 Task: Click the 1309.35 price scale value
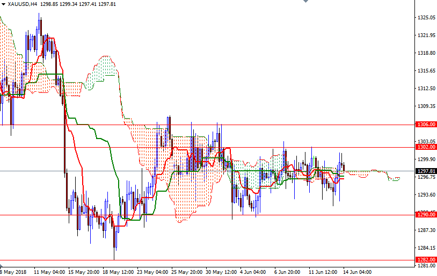426,106
